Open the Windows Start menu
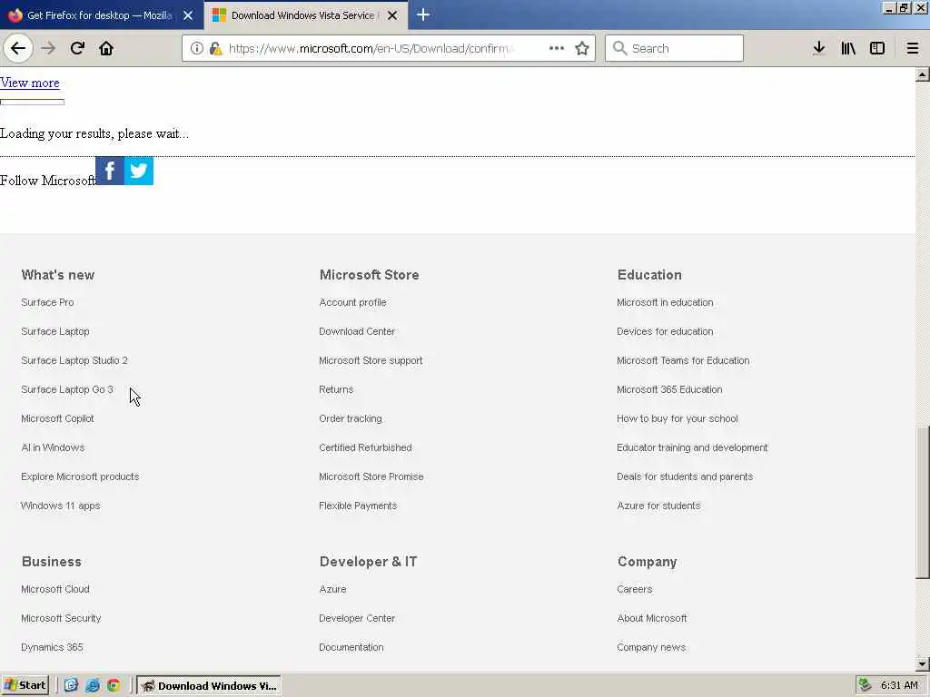Screen dimensions: 930x697 coord(25,685)
